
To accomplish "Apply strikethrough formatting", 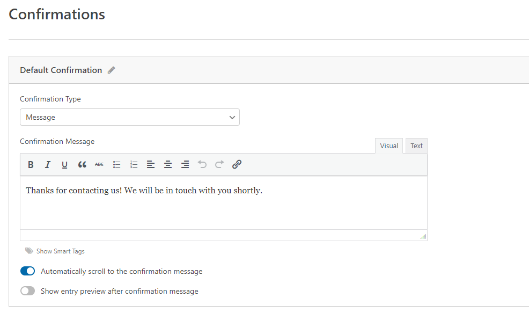I will (x=99, y=165).
